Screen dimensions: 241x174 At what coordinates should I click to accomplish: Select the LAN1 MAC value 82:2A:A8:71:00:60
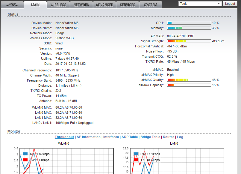69,118
